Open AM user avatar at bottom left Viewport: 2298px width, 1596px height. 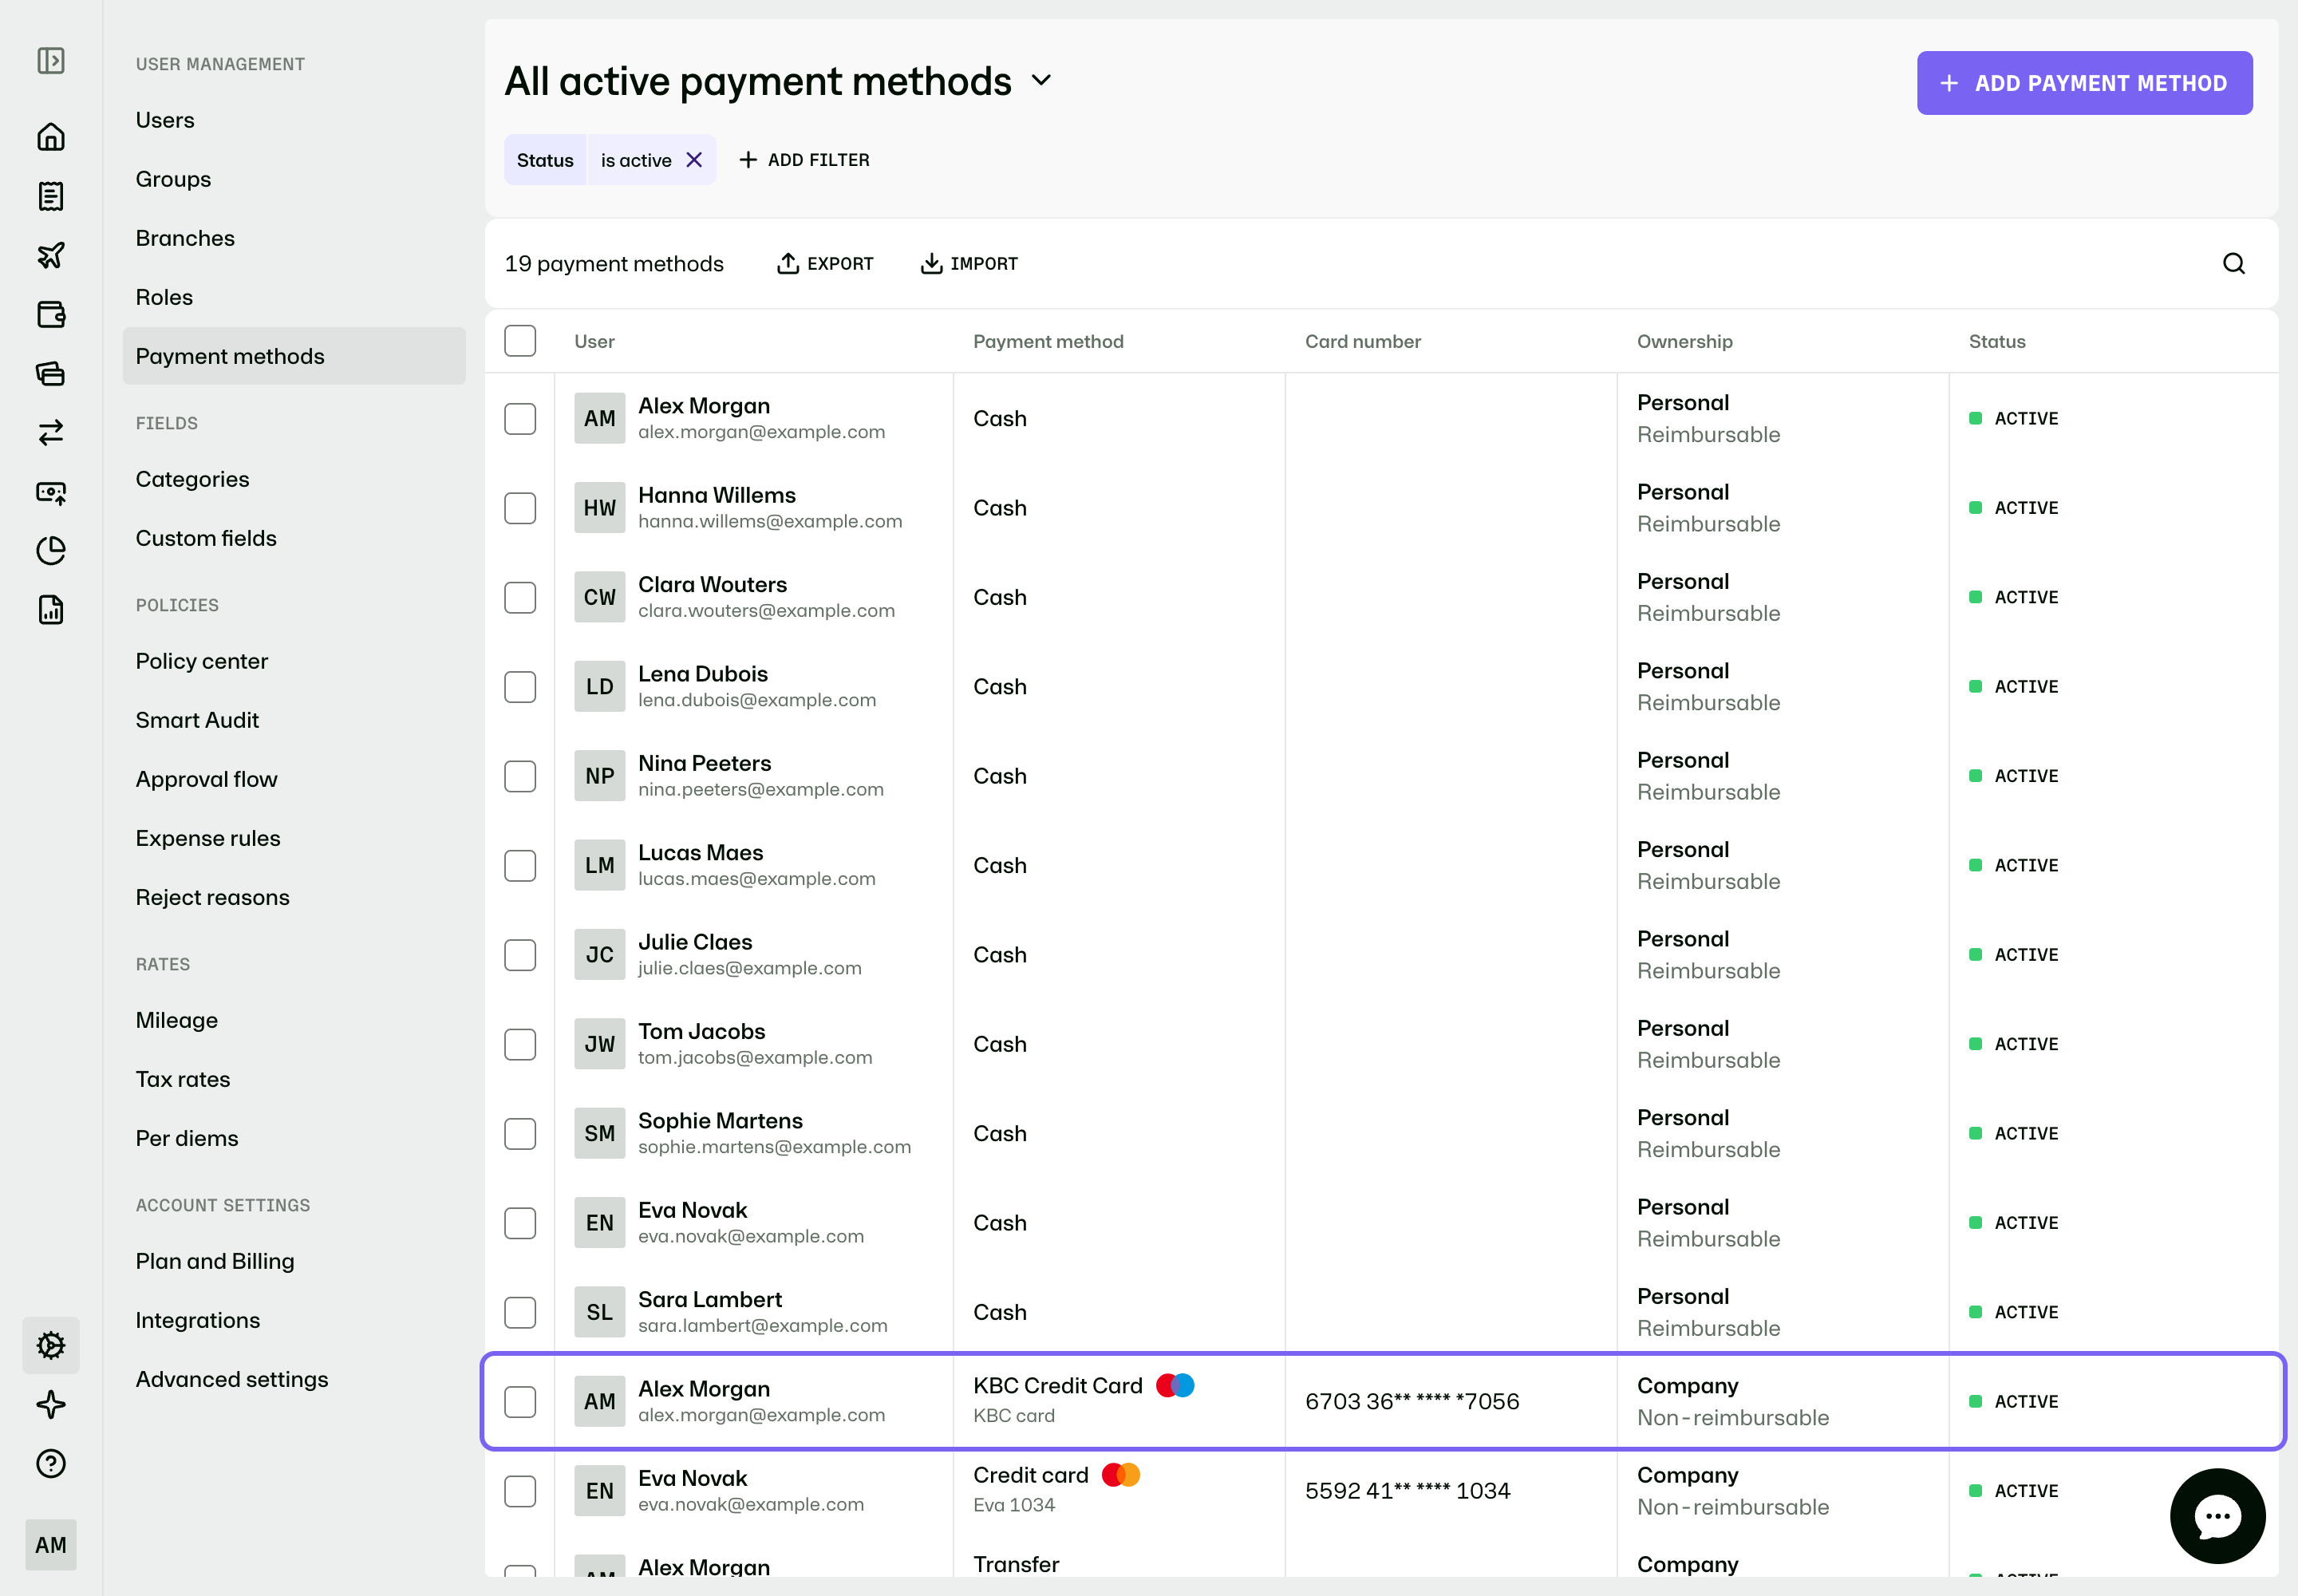tap(51, 1545)
